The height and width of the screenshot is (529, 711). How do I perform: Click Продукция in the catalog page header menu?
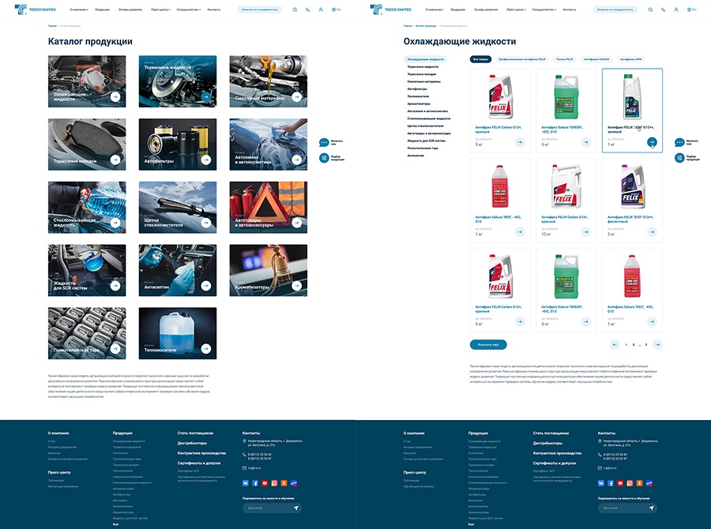[102, 9]
